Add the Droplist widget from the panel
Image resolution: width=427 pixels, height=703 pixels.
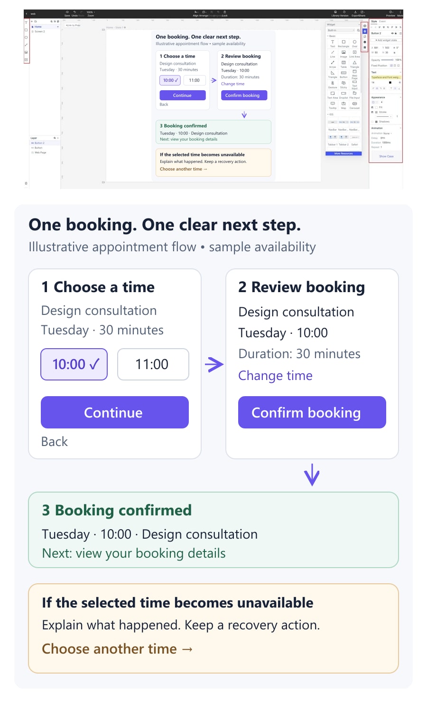click(x=343, y=95)
